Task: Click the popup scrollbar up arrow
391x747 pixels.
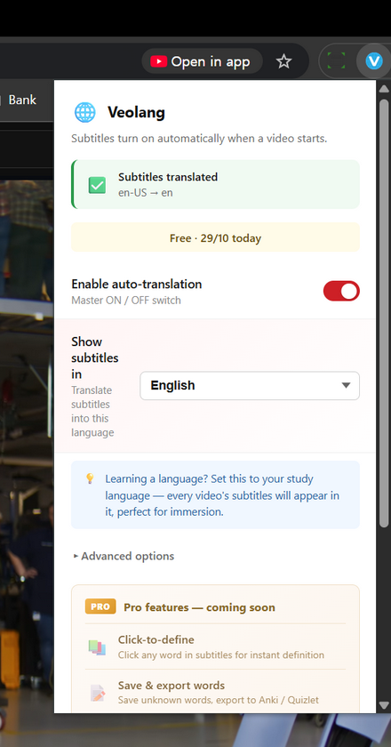Action: (x=384, y=89)
